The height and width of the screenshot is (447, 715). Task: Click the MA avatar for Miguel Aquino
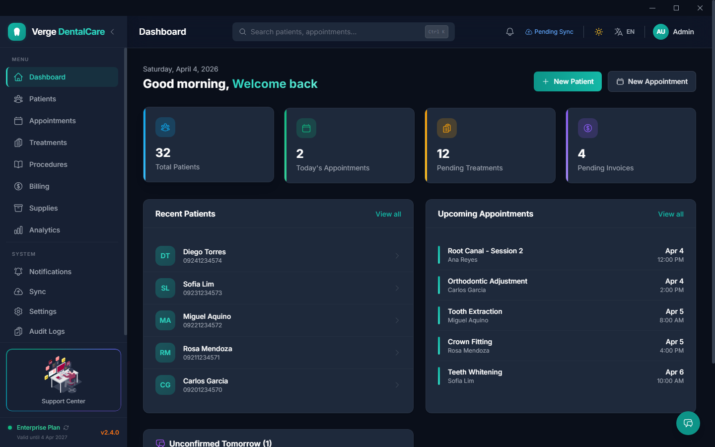click(165, 320)
